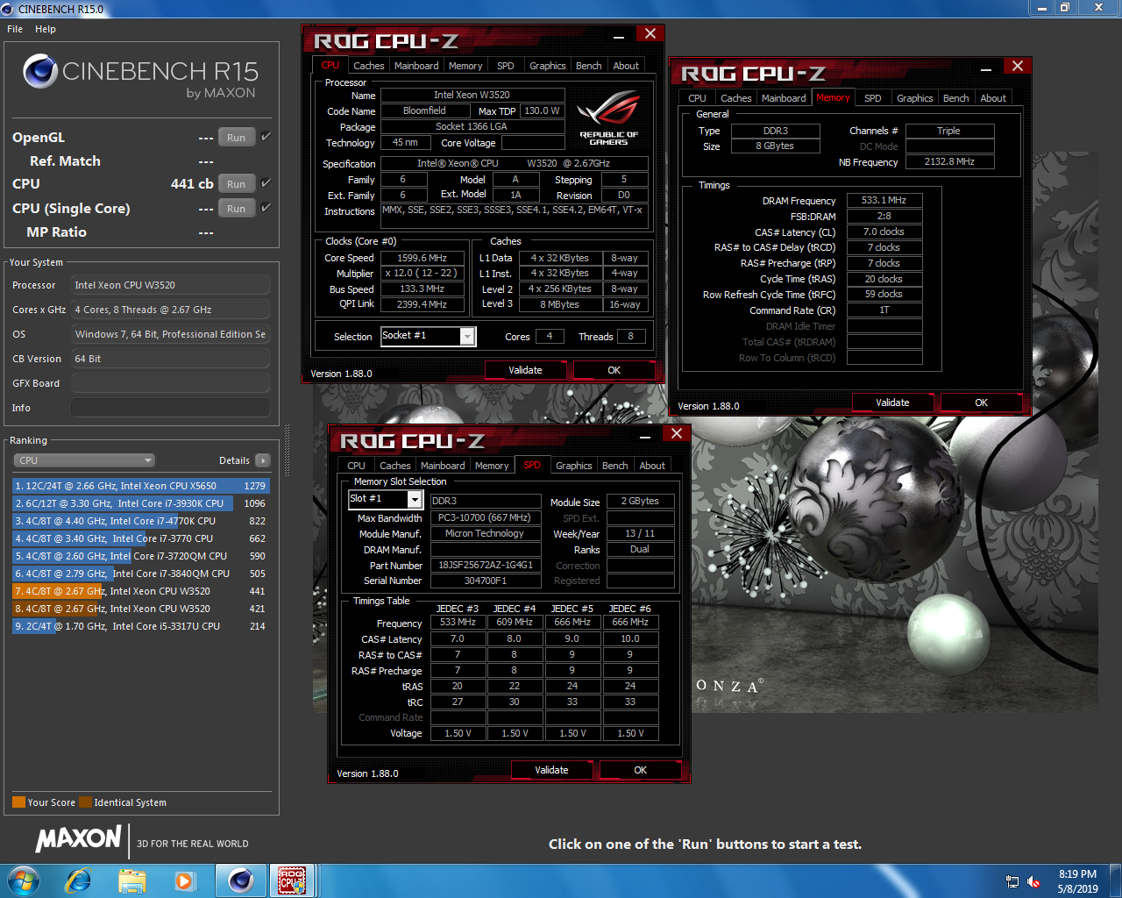Open Windows Explorer folder in taskbar
Viewport: 1122px width, 898px height.
pyautogui.click(x=132, y=880)
